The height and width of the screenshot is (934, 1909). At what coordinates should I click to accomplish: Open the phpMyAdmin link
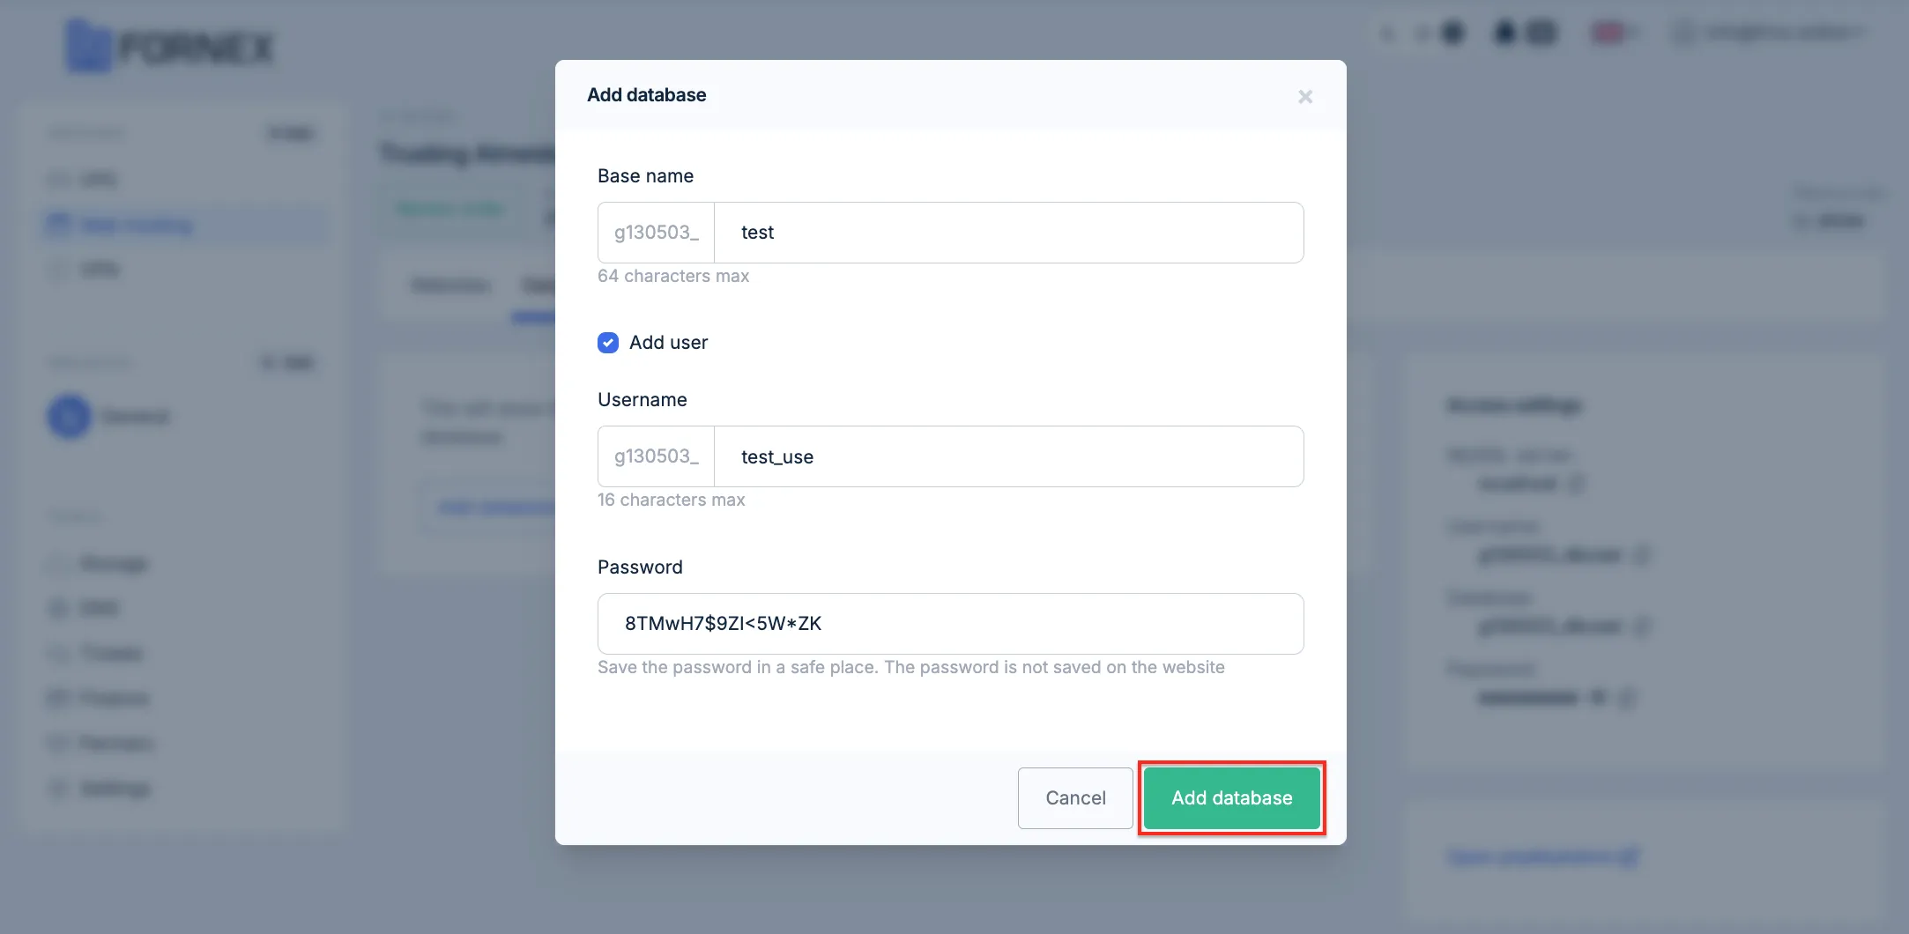1543,856
